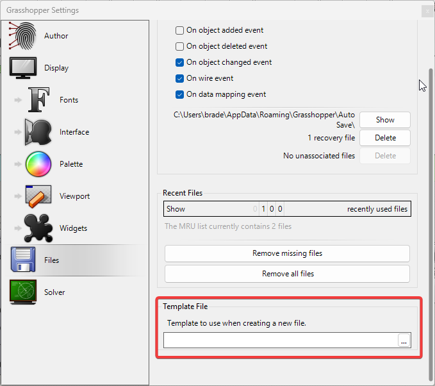Click the recently used files number slider

pos(287,209)
